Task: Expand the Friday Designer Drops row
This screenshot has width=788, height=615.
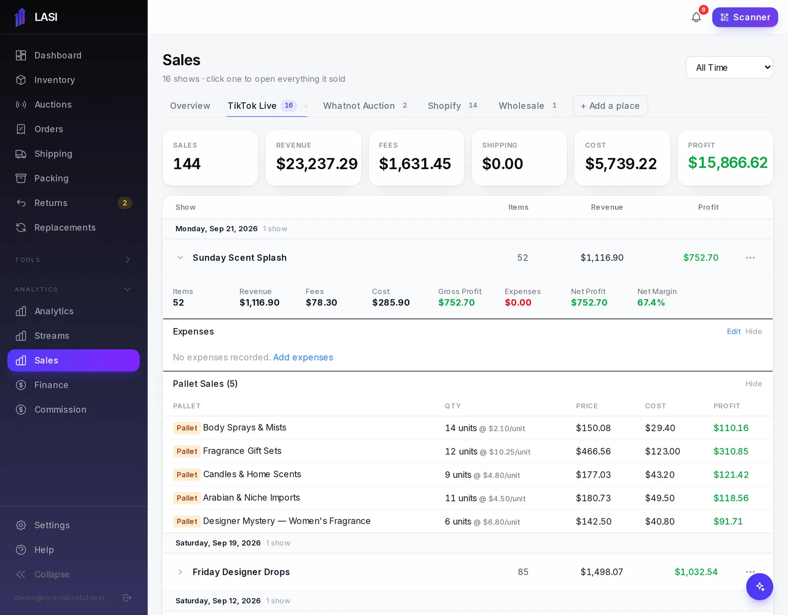Action: pyautogui.click(x=180, y=572)
